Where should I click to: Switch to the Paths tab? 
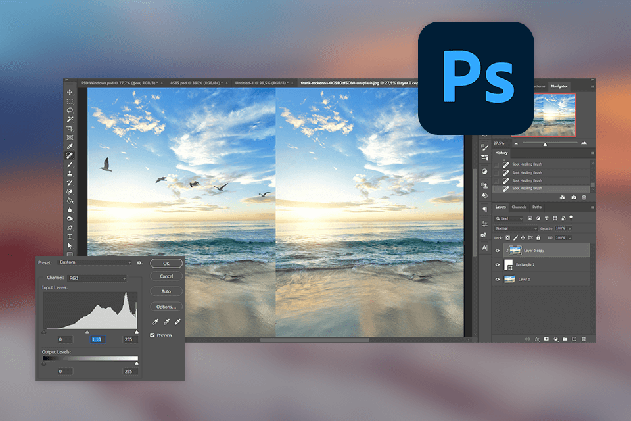coord(537,207)
